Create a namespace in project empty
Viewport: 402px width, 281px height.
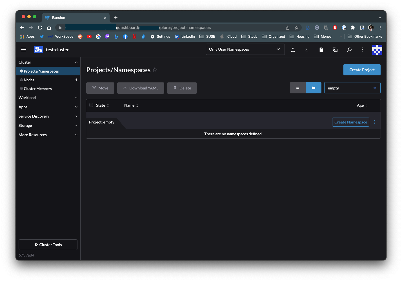tap(350, 122)
